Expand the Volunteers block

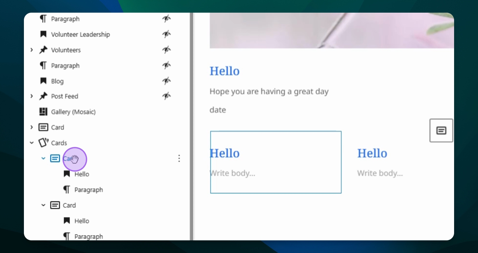(x=32, y=50)
